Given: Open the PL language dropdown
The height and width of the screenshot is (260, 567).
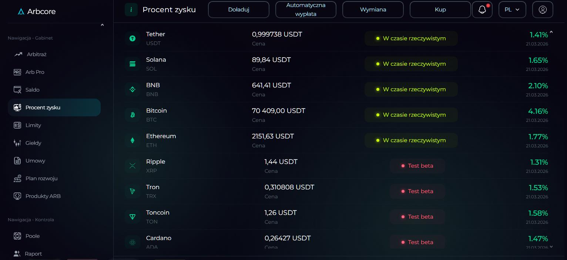Looking at the screenshot, I should pyautogui.click(x=512, y=10).
